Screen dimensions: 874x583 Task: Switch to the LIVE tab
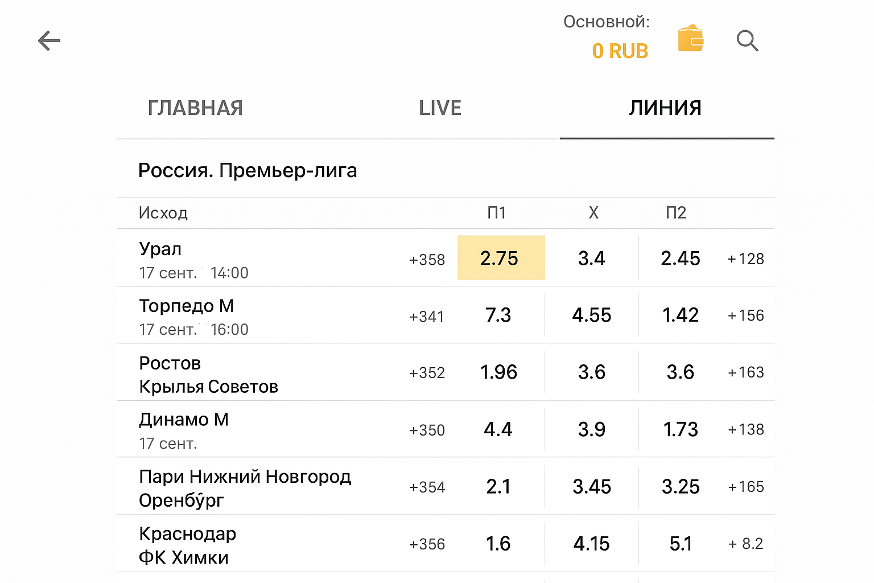(x=440, y=108)
